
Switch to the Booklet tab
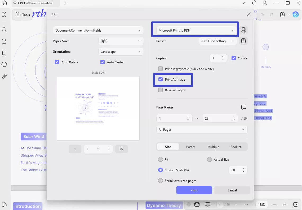click(x=236, y=147)
